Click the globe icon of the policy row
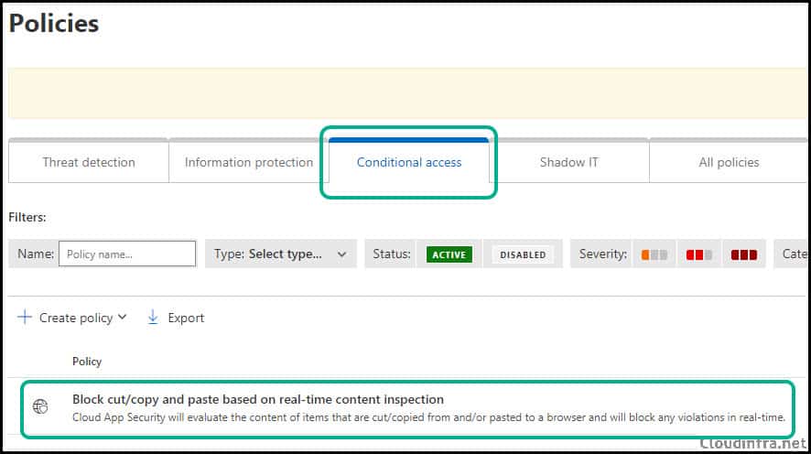This screenshot has width=811, height=454. 40,406
